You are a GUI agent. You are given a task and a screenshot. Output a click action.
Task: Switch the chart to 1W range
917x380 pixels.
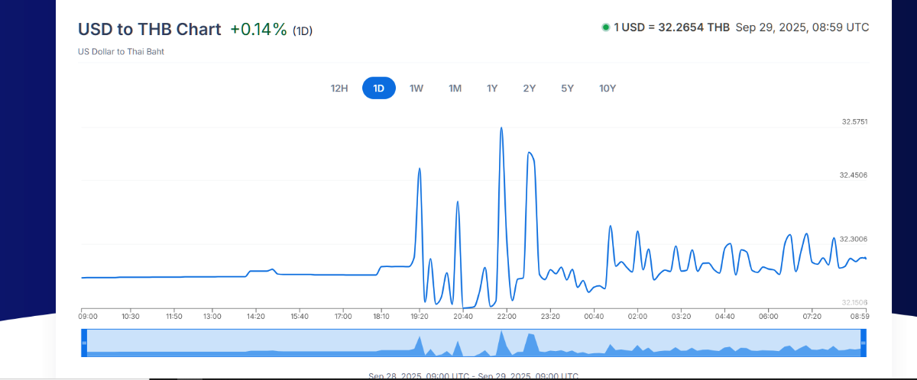[416, 89]
